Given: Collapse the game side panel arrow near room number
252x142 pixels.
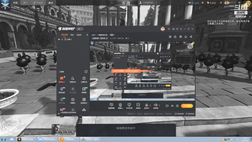Looking at the screenshot, I should point(250,17).
